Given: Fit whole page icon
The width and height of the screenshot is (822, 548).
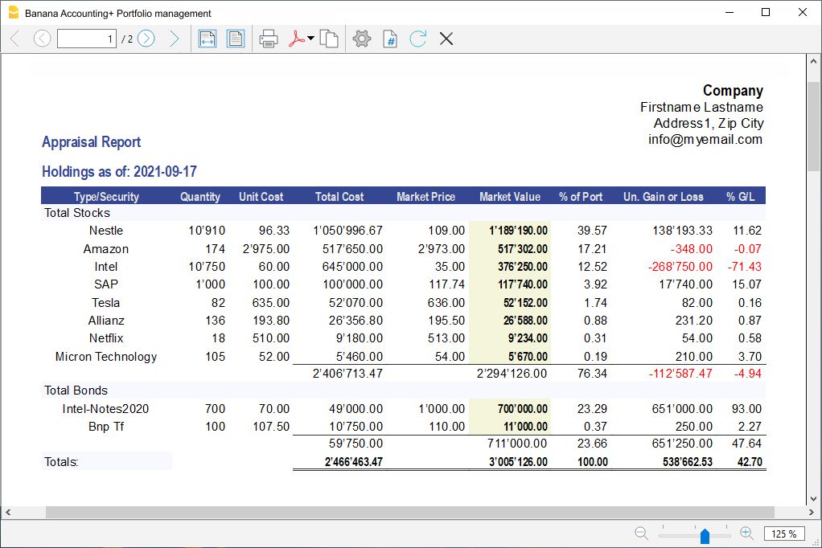Looking at the screenshot, I should click(236, 39).
